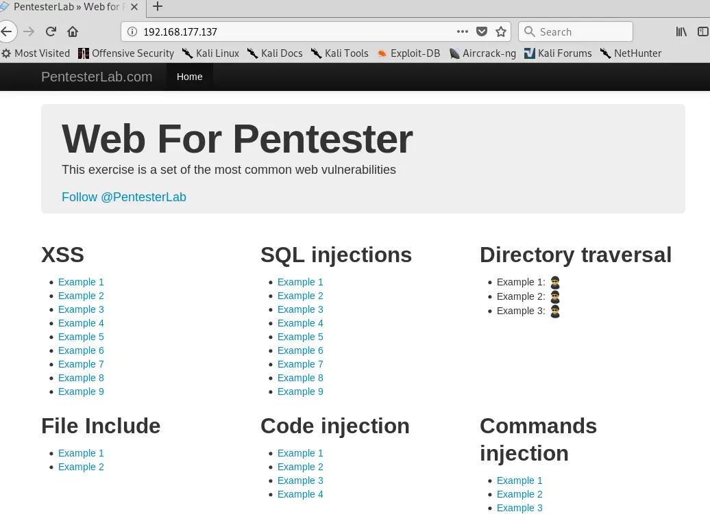Screen dimensions: 710x514
Task: Open the Exploit-DB bookmark
Action: (408, 53)
